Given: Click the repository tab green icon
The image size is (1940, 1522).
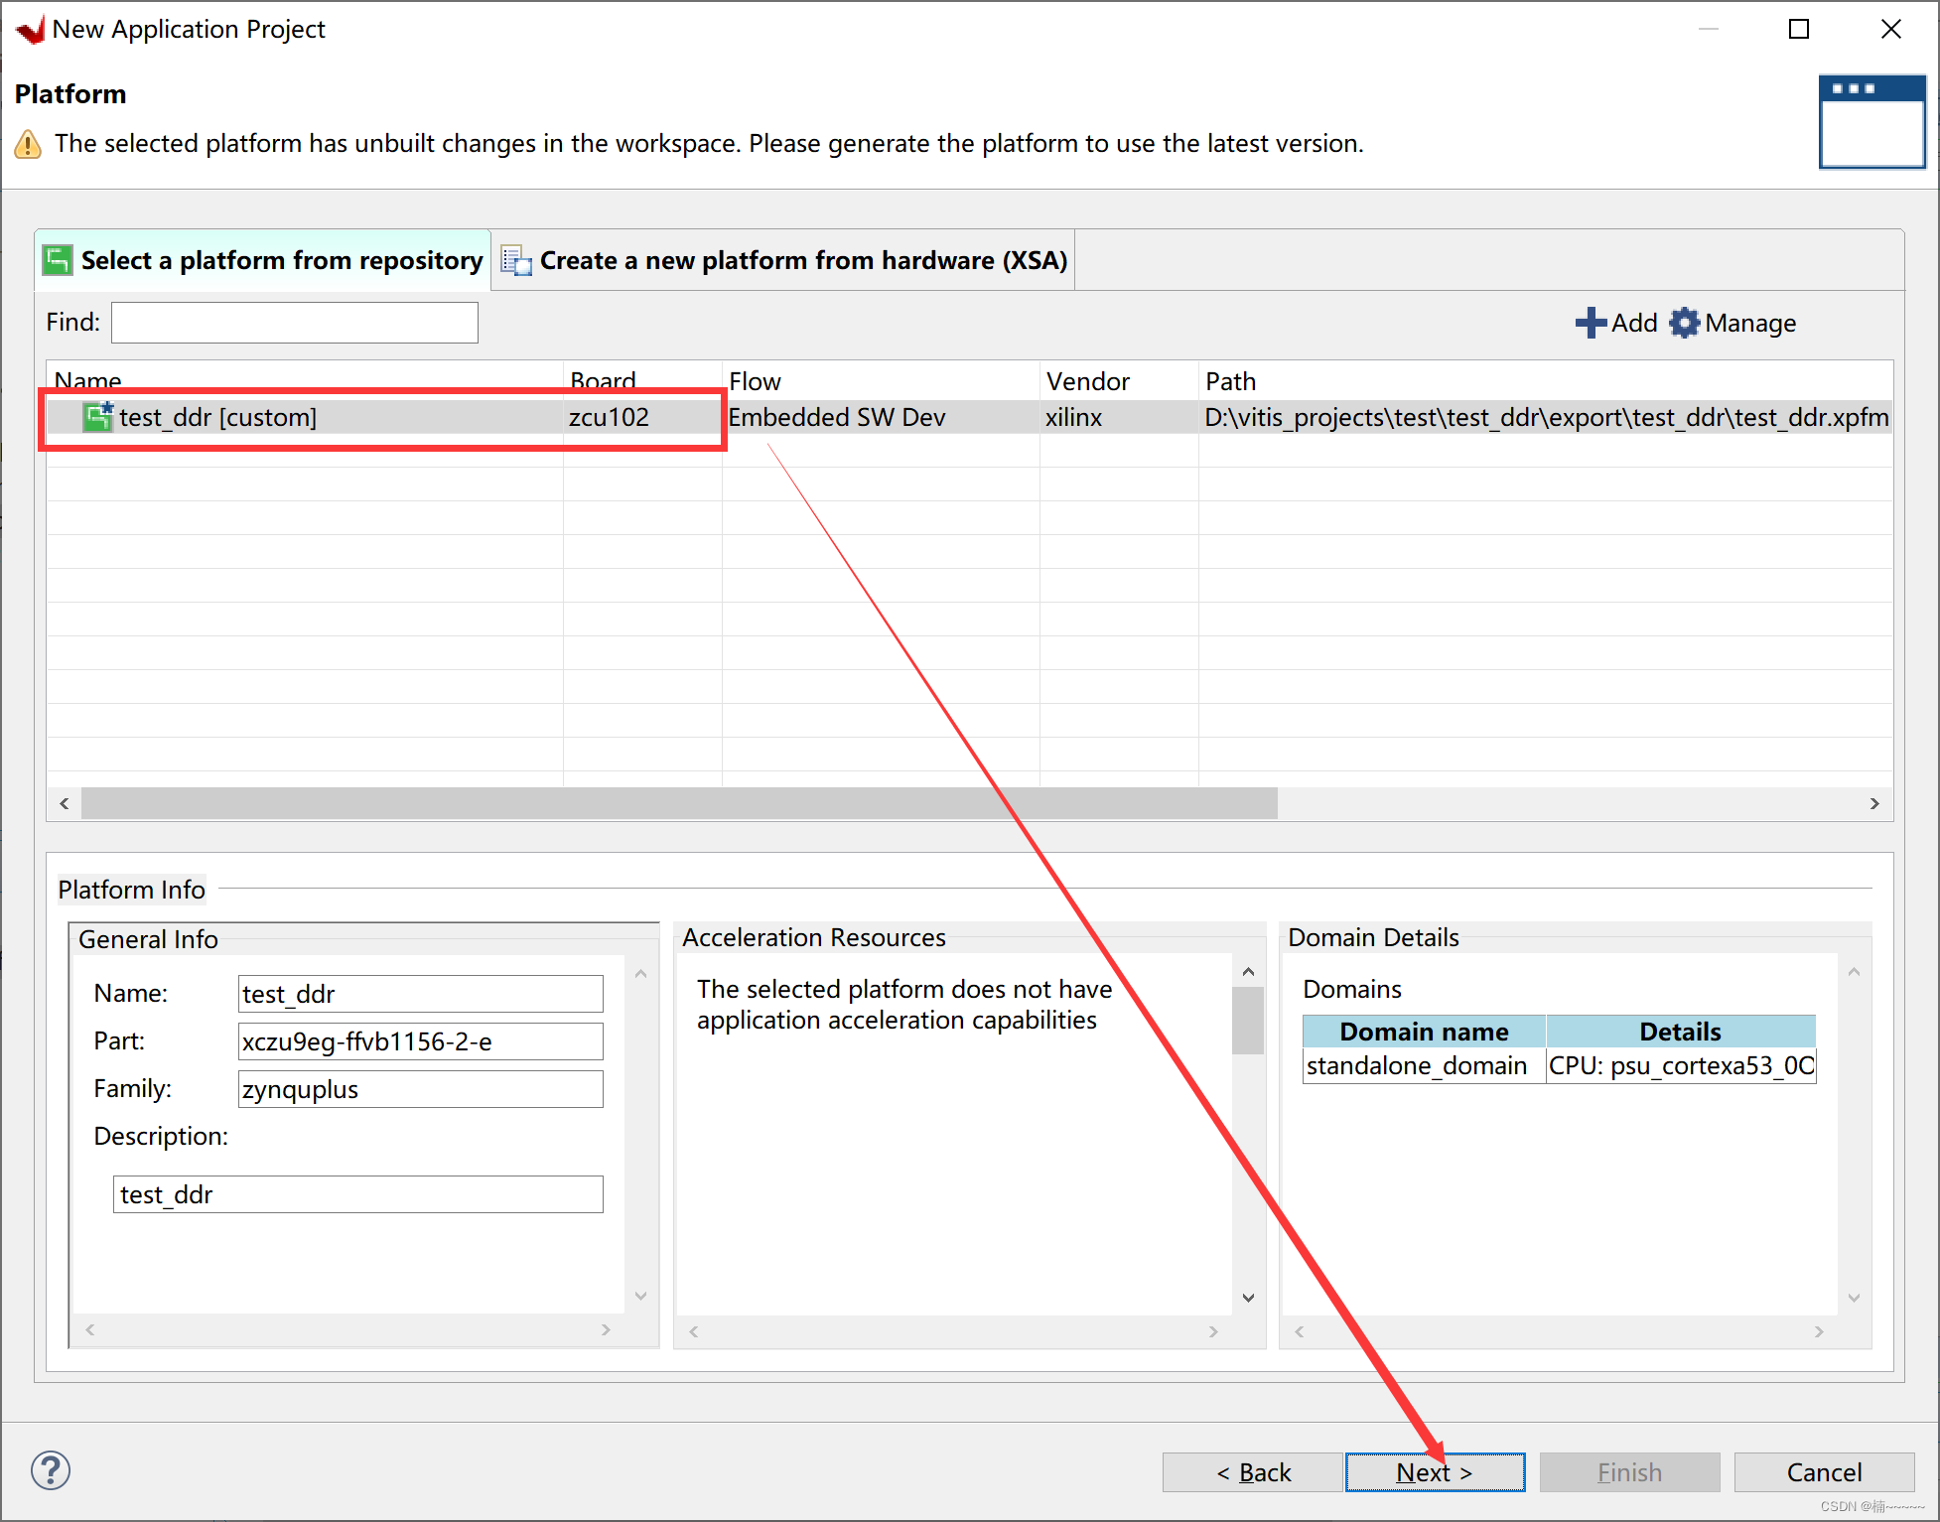Looking at the screenshot, I should 58,260.
